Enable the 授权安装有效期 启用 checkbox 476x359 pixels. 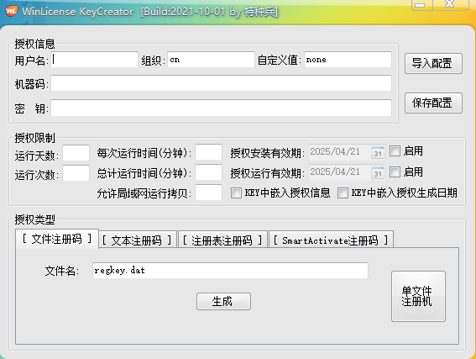point(395,151)
